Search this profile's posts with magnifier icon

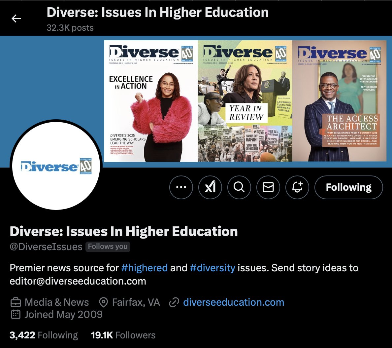[239, 187]
